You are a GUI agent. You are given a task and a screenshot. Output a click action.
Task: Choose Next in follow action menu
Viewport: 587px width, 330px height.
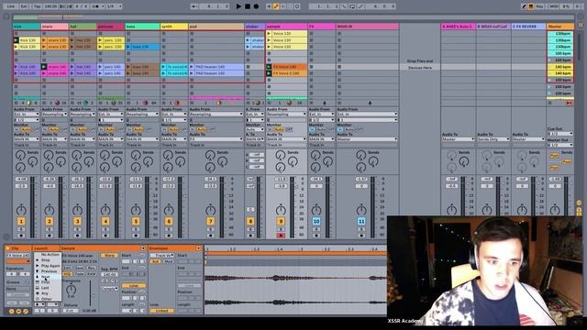coord(45,277)
